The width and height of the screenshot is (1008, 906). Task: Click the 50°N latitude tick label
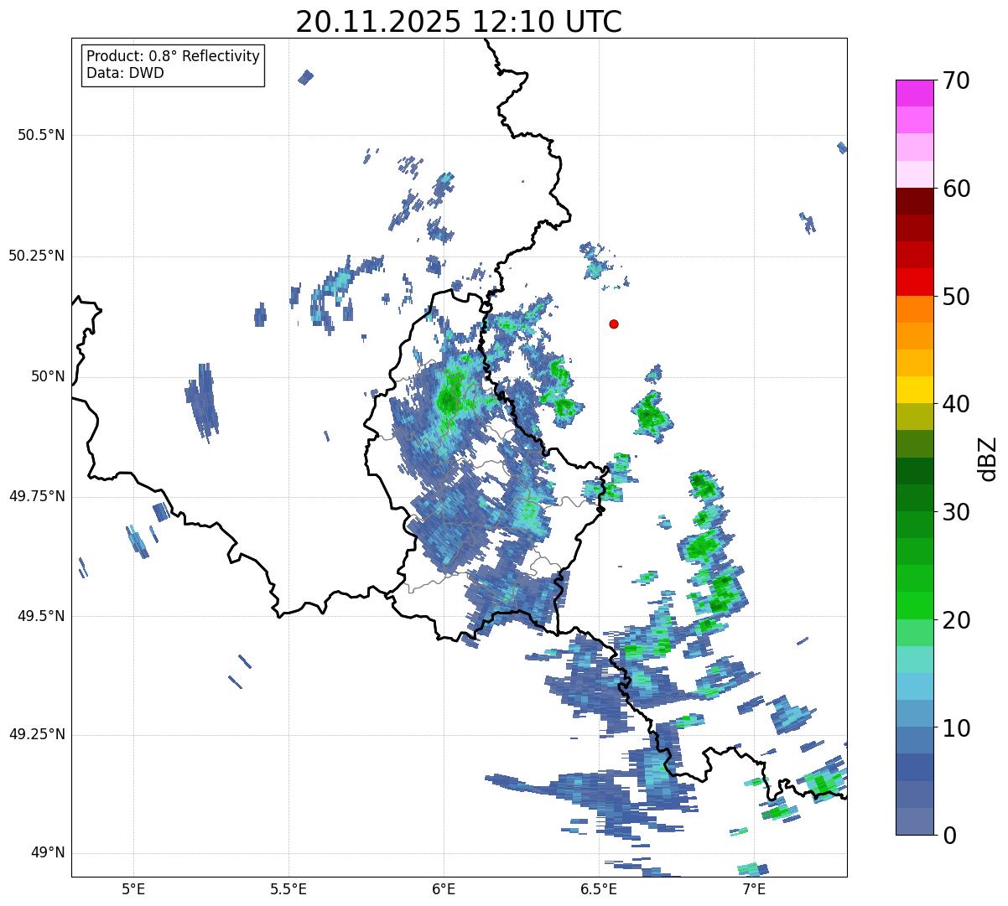[48, 376]
